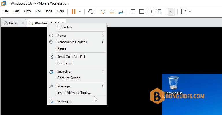Image resolution: width=222 pixels, height=115 pixels.
Task: Take a snapshot using the clock-plus toolbar icon
Action: coord(103,12)
